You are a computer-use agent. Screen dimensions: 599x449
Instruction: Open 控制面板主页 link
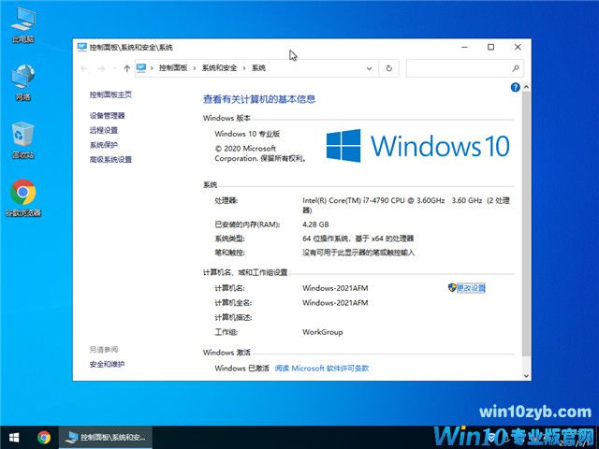pos(110,94)
